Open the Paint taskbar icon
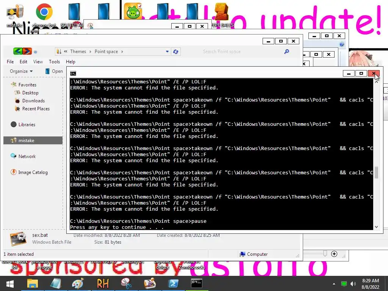This screenshot has height=291, width=388. coord(78,283)
